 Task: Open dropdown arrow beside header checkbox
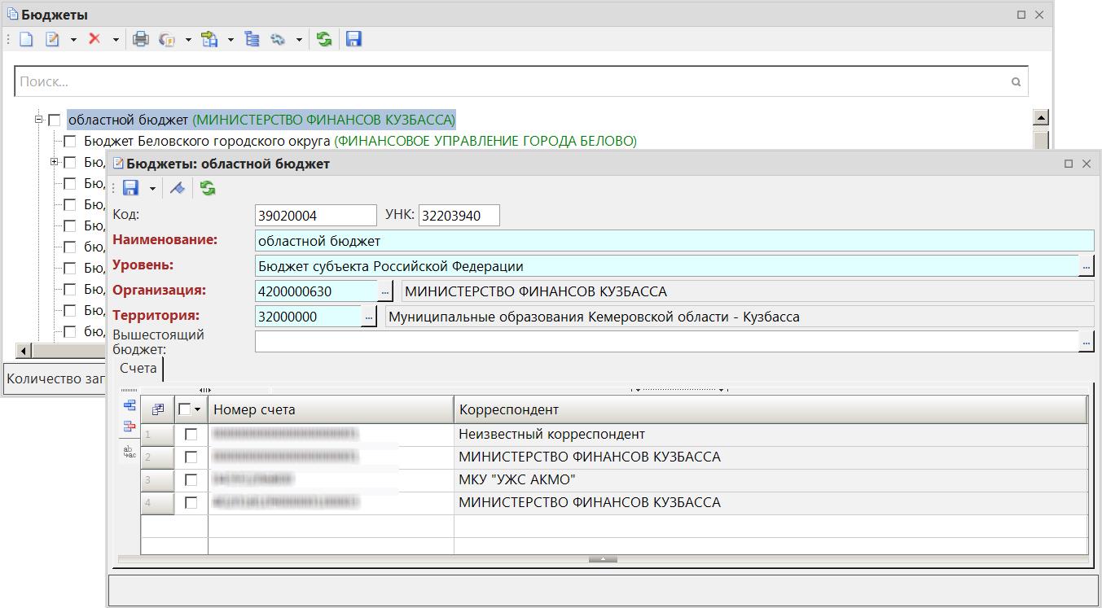coord(197,410)
